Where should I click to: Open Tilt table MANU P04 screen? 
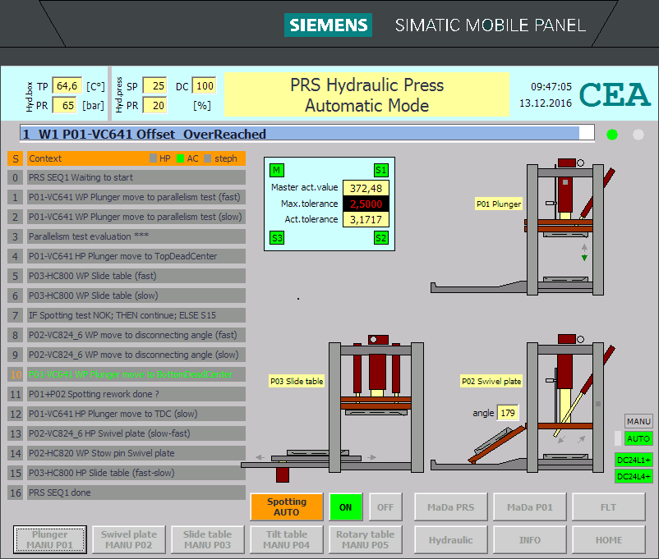(x=287, y=539)
